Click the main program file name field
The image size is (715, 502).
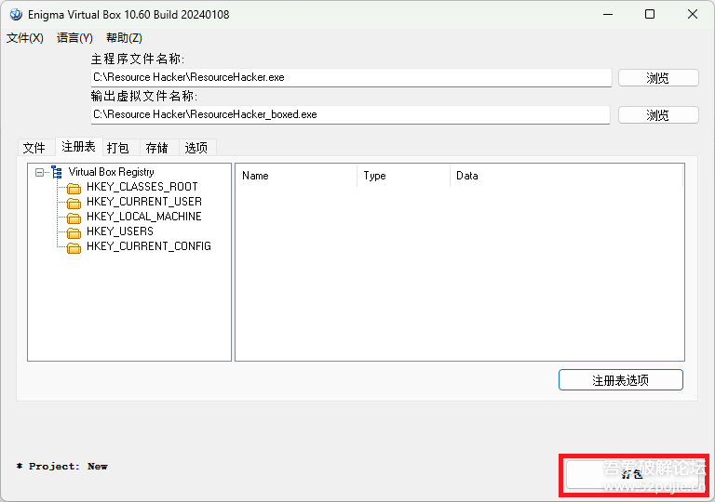[351, 77]
